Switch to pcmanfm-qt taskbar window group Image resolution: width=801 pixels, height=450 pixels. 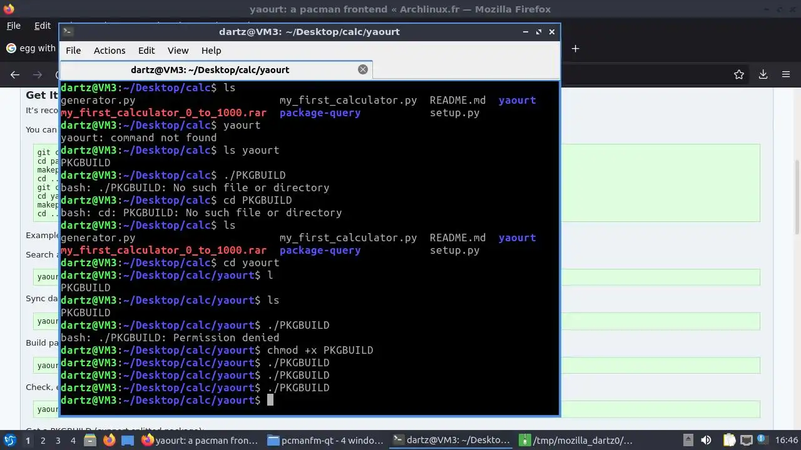tap(325, 440)
